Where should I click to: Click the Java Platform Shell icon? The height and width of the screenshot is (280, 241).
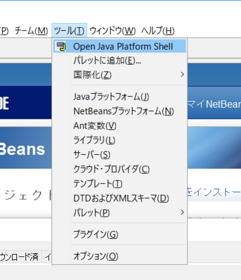[61, 46]
